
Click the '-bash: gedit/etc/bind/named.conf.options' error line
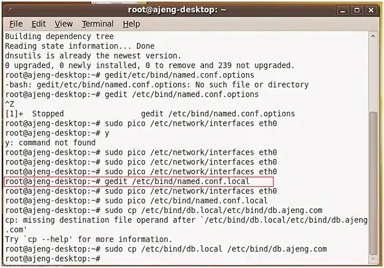(157, 85)
